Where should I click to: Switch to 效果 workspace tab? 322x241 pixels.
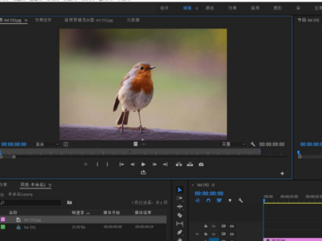[232, 8]
